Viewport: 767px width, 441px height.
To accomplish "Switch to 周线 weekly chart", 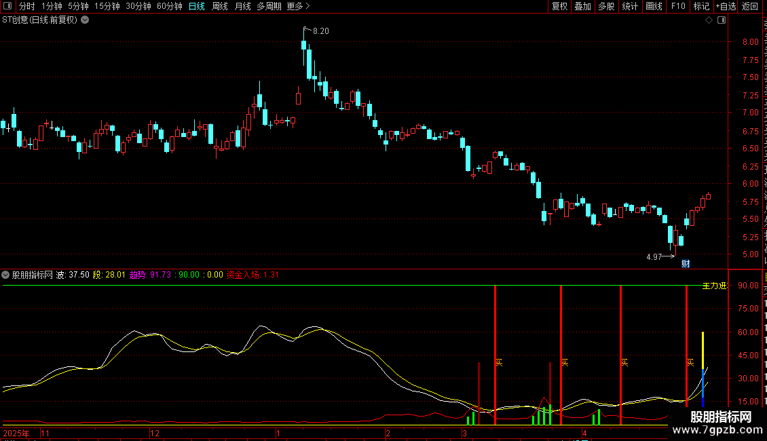I will [220, 6].
